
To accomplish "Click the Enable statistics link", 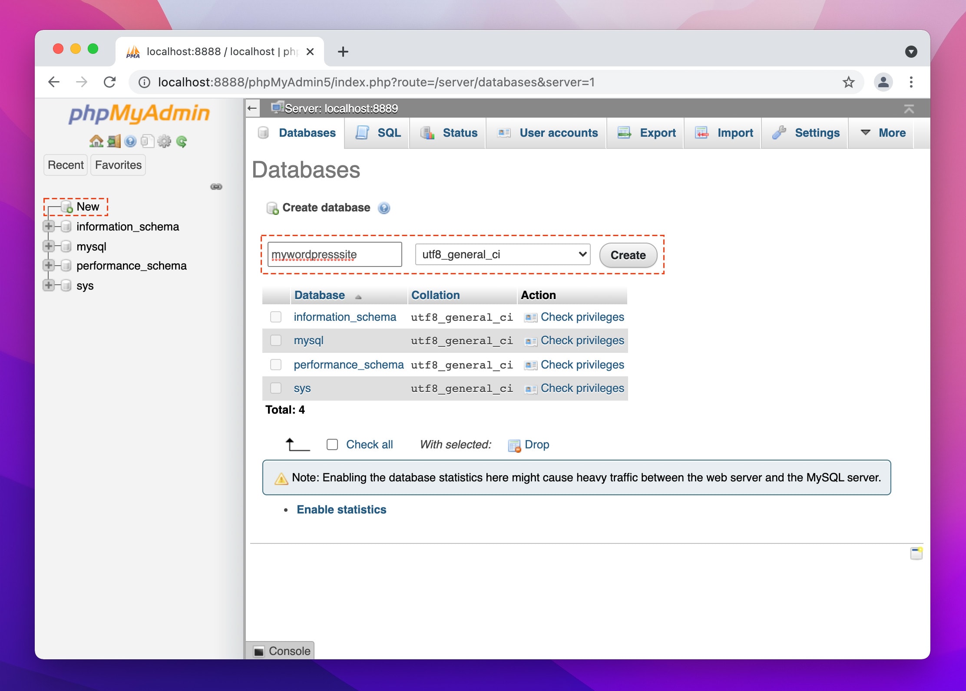I will [341, 509].
